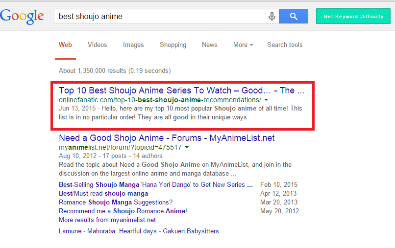This screenshot has width=395, height=248.
Task: Open the Hana Yori Dango sitelink
Action: click(156, 185)
